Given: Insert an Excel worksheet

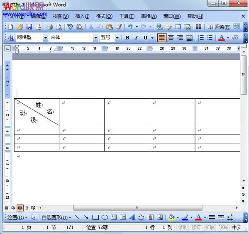Looking at the screenshot, I should (x=187, y=27).
